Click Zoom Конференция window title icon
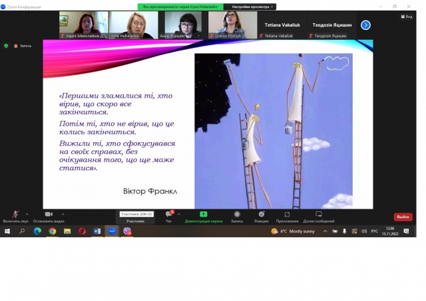426x301 pixels. tap(3, 7)
